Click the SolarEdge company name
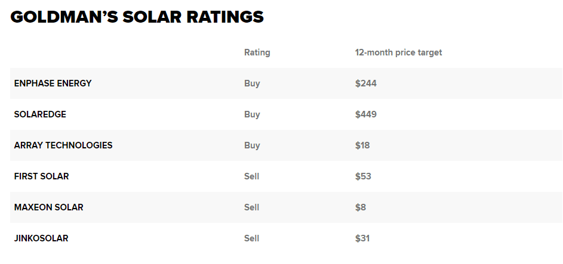Screen dimensions: 563x264 coord(40,114)
